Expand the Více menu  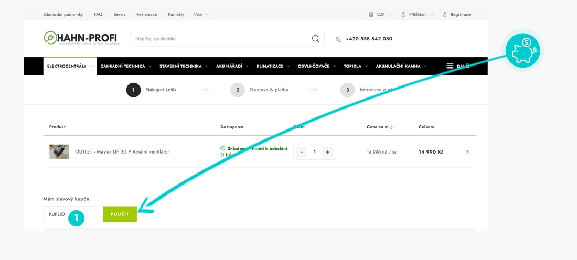coord(201,14)
